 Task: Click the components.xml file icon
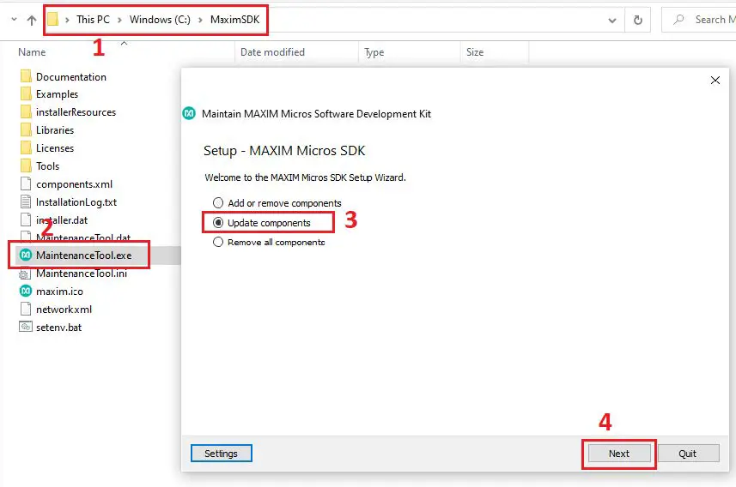click(26, 183)
